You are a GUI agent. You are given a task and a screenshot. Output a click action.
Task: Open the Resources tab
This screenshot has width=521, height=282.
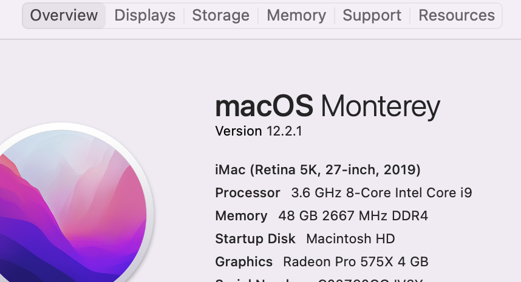(457, 16)
